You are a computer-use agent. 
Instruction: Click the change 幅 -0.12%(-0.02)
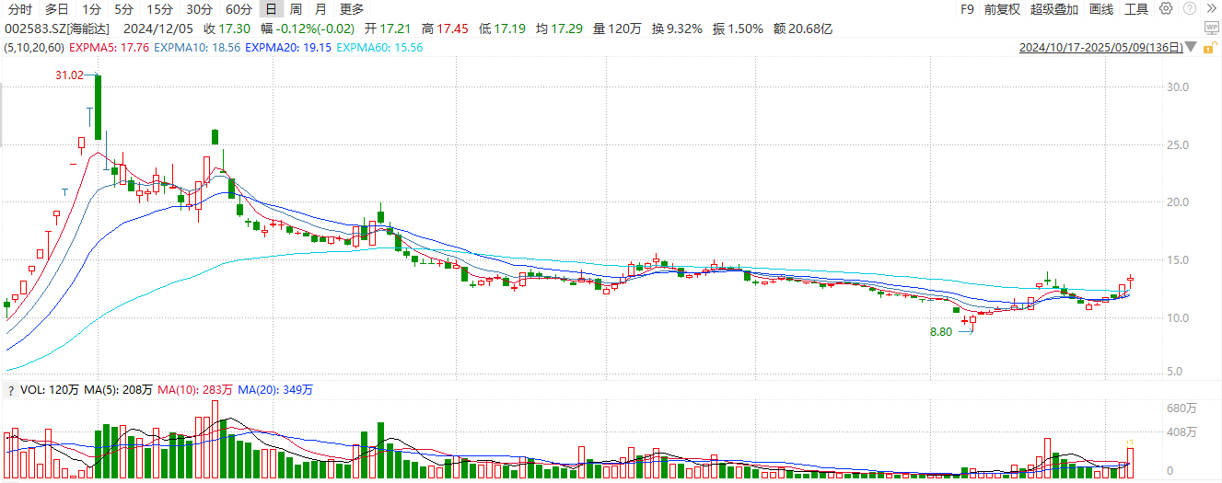[308, 29]
